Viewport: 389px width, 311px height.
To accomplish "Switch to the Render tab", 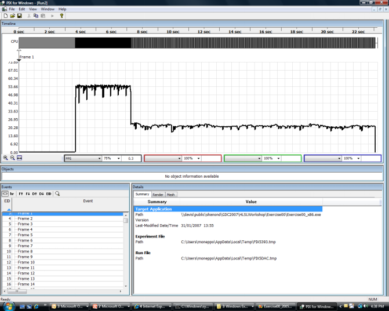I will tap(158, 195).
